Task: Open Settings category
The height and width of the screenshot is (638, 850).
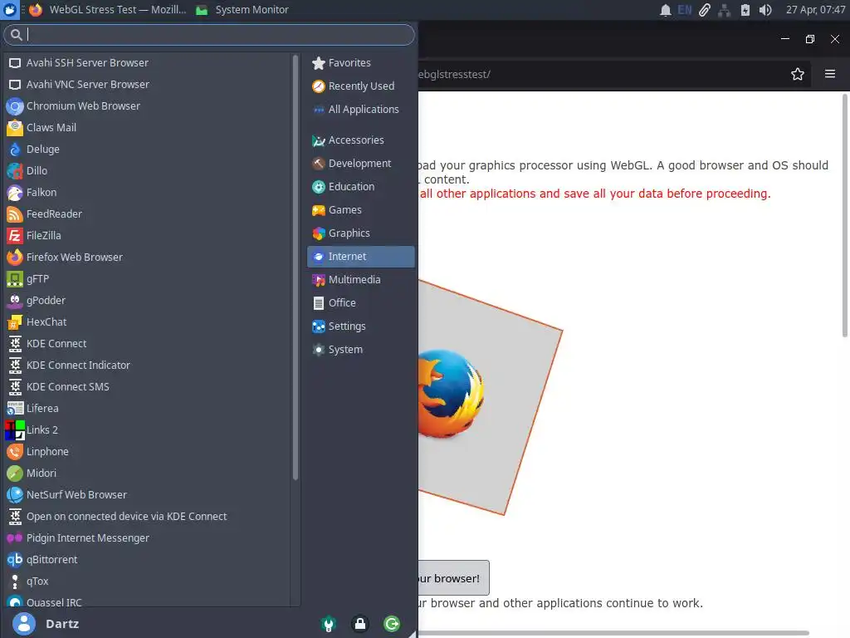Action: tap(360, 326)
